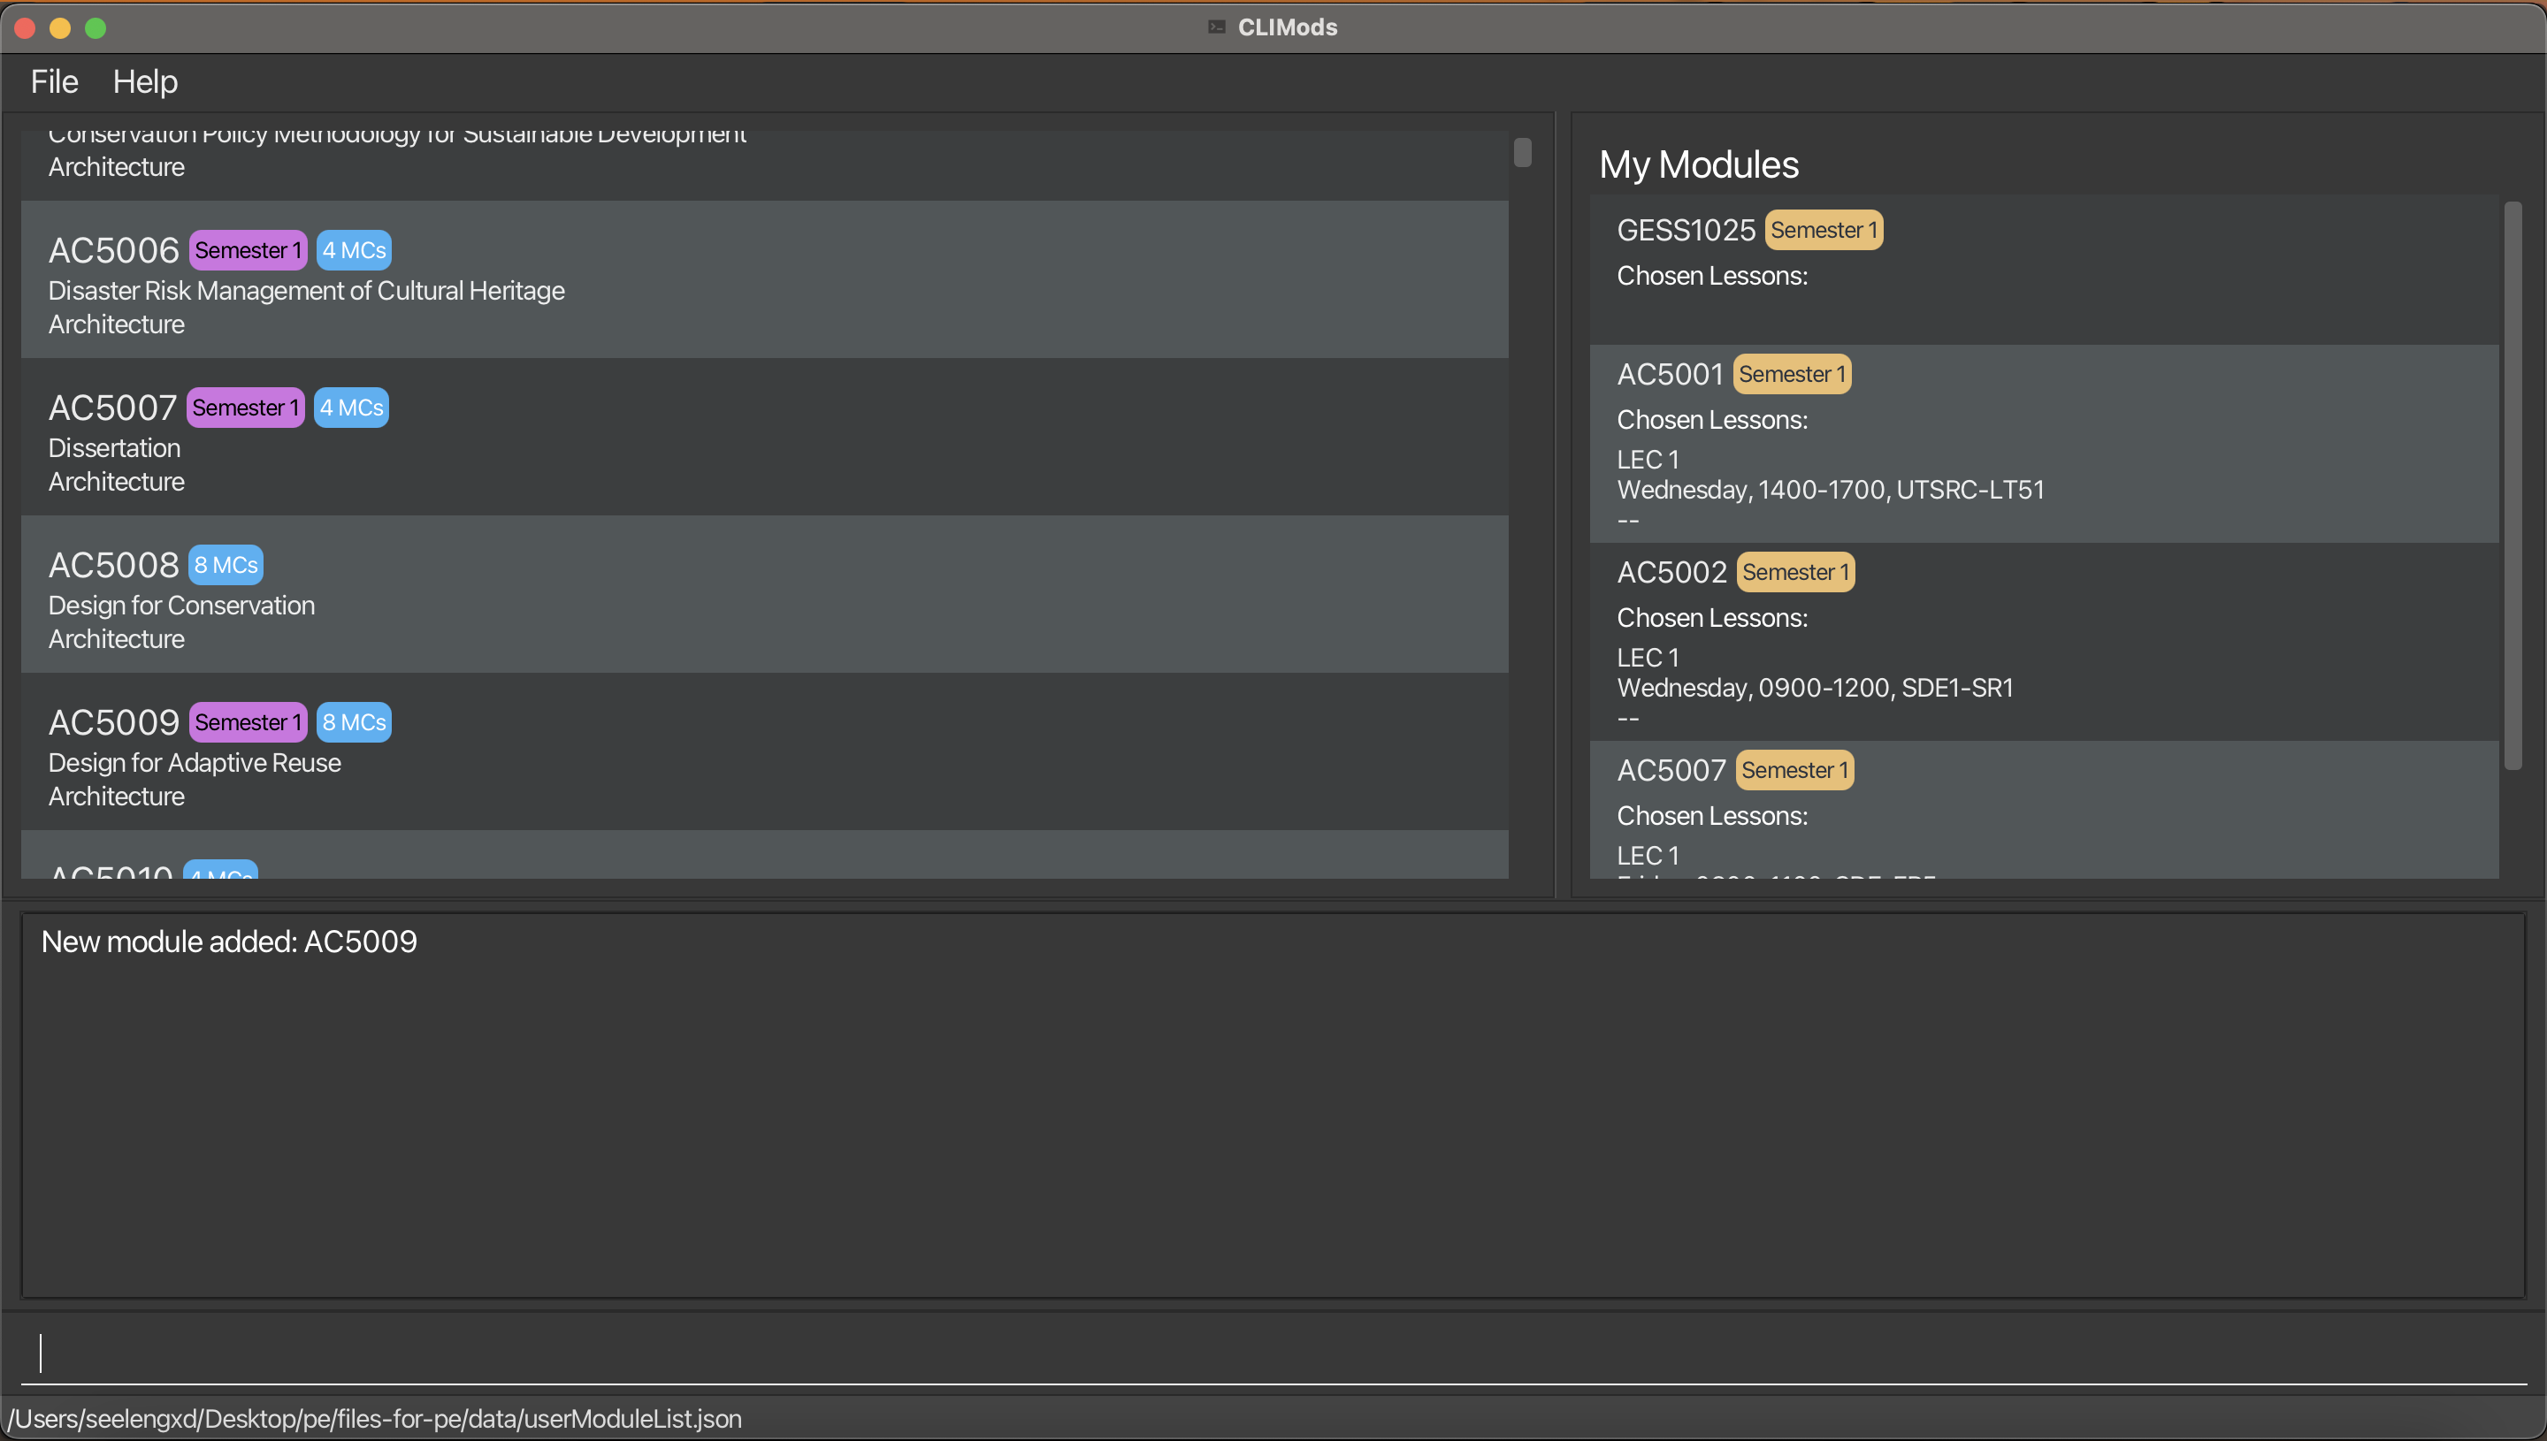Click the AC5009 Semester 1 purple tag
The width and height of the screenshot is (2547, 1441).
pos(248,722)
